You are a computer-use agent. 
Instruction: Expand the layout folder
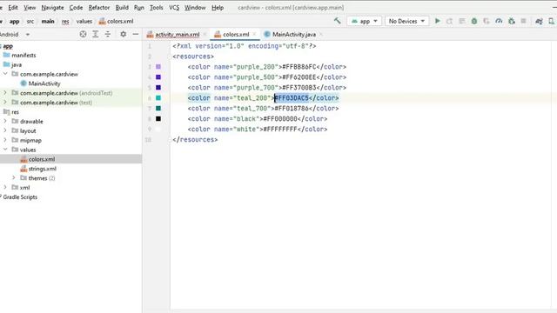5,130
